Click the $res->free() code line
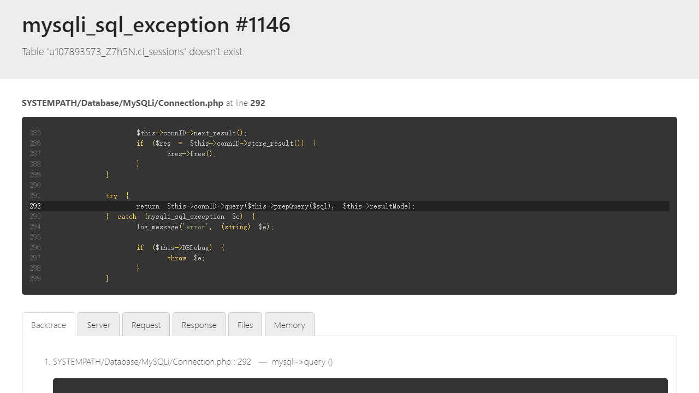Screen dimensions: 699x393 tap(192, 154)
